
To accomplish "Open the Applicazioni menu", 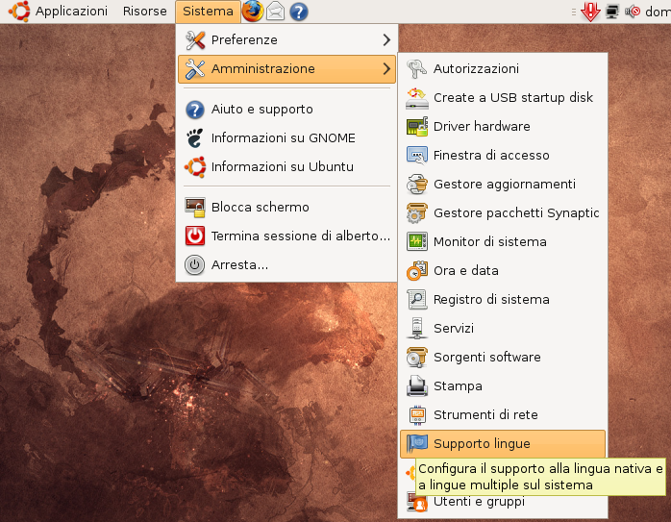I will tap(71, 12).
